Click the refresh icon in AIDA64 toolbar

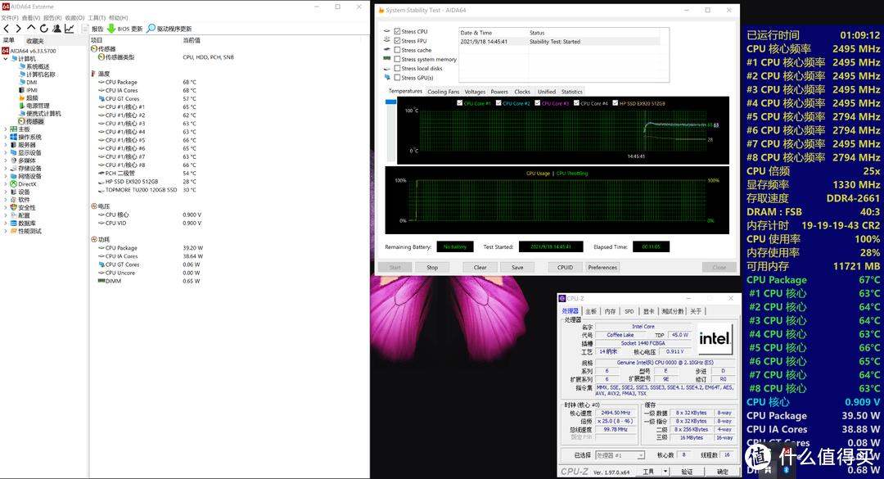tap(44, 29)
